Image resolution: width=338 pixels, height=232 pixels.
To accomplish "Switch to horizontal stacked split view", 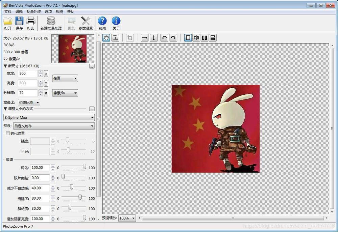I will pos(213,38).
